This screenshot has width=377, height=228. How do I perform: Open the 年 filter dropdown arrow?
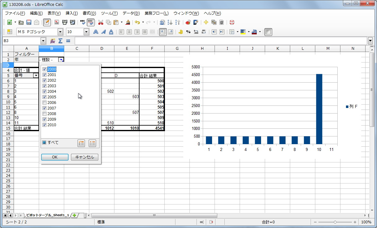click(61, 60)
